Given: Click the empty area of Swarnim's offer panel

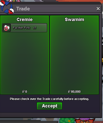Looking at the screenshot, I should point(74,56).
